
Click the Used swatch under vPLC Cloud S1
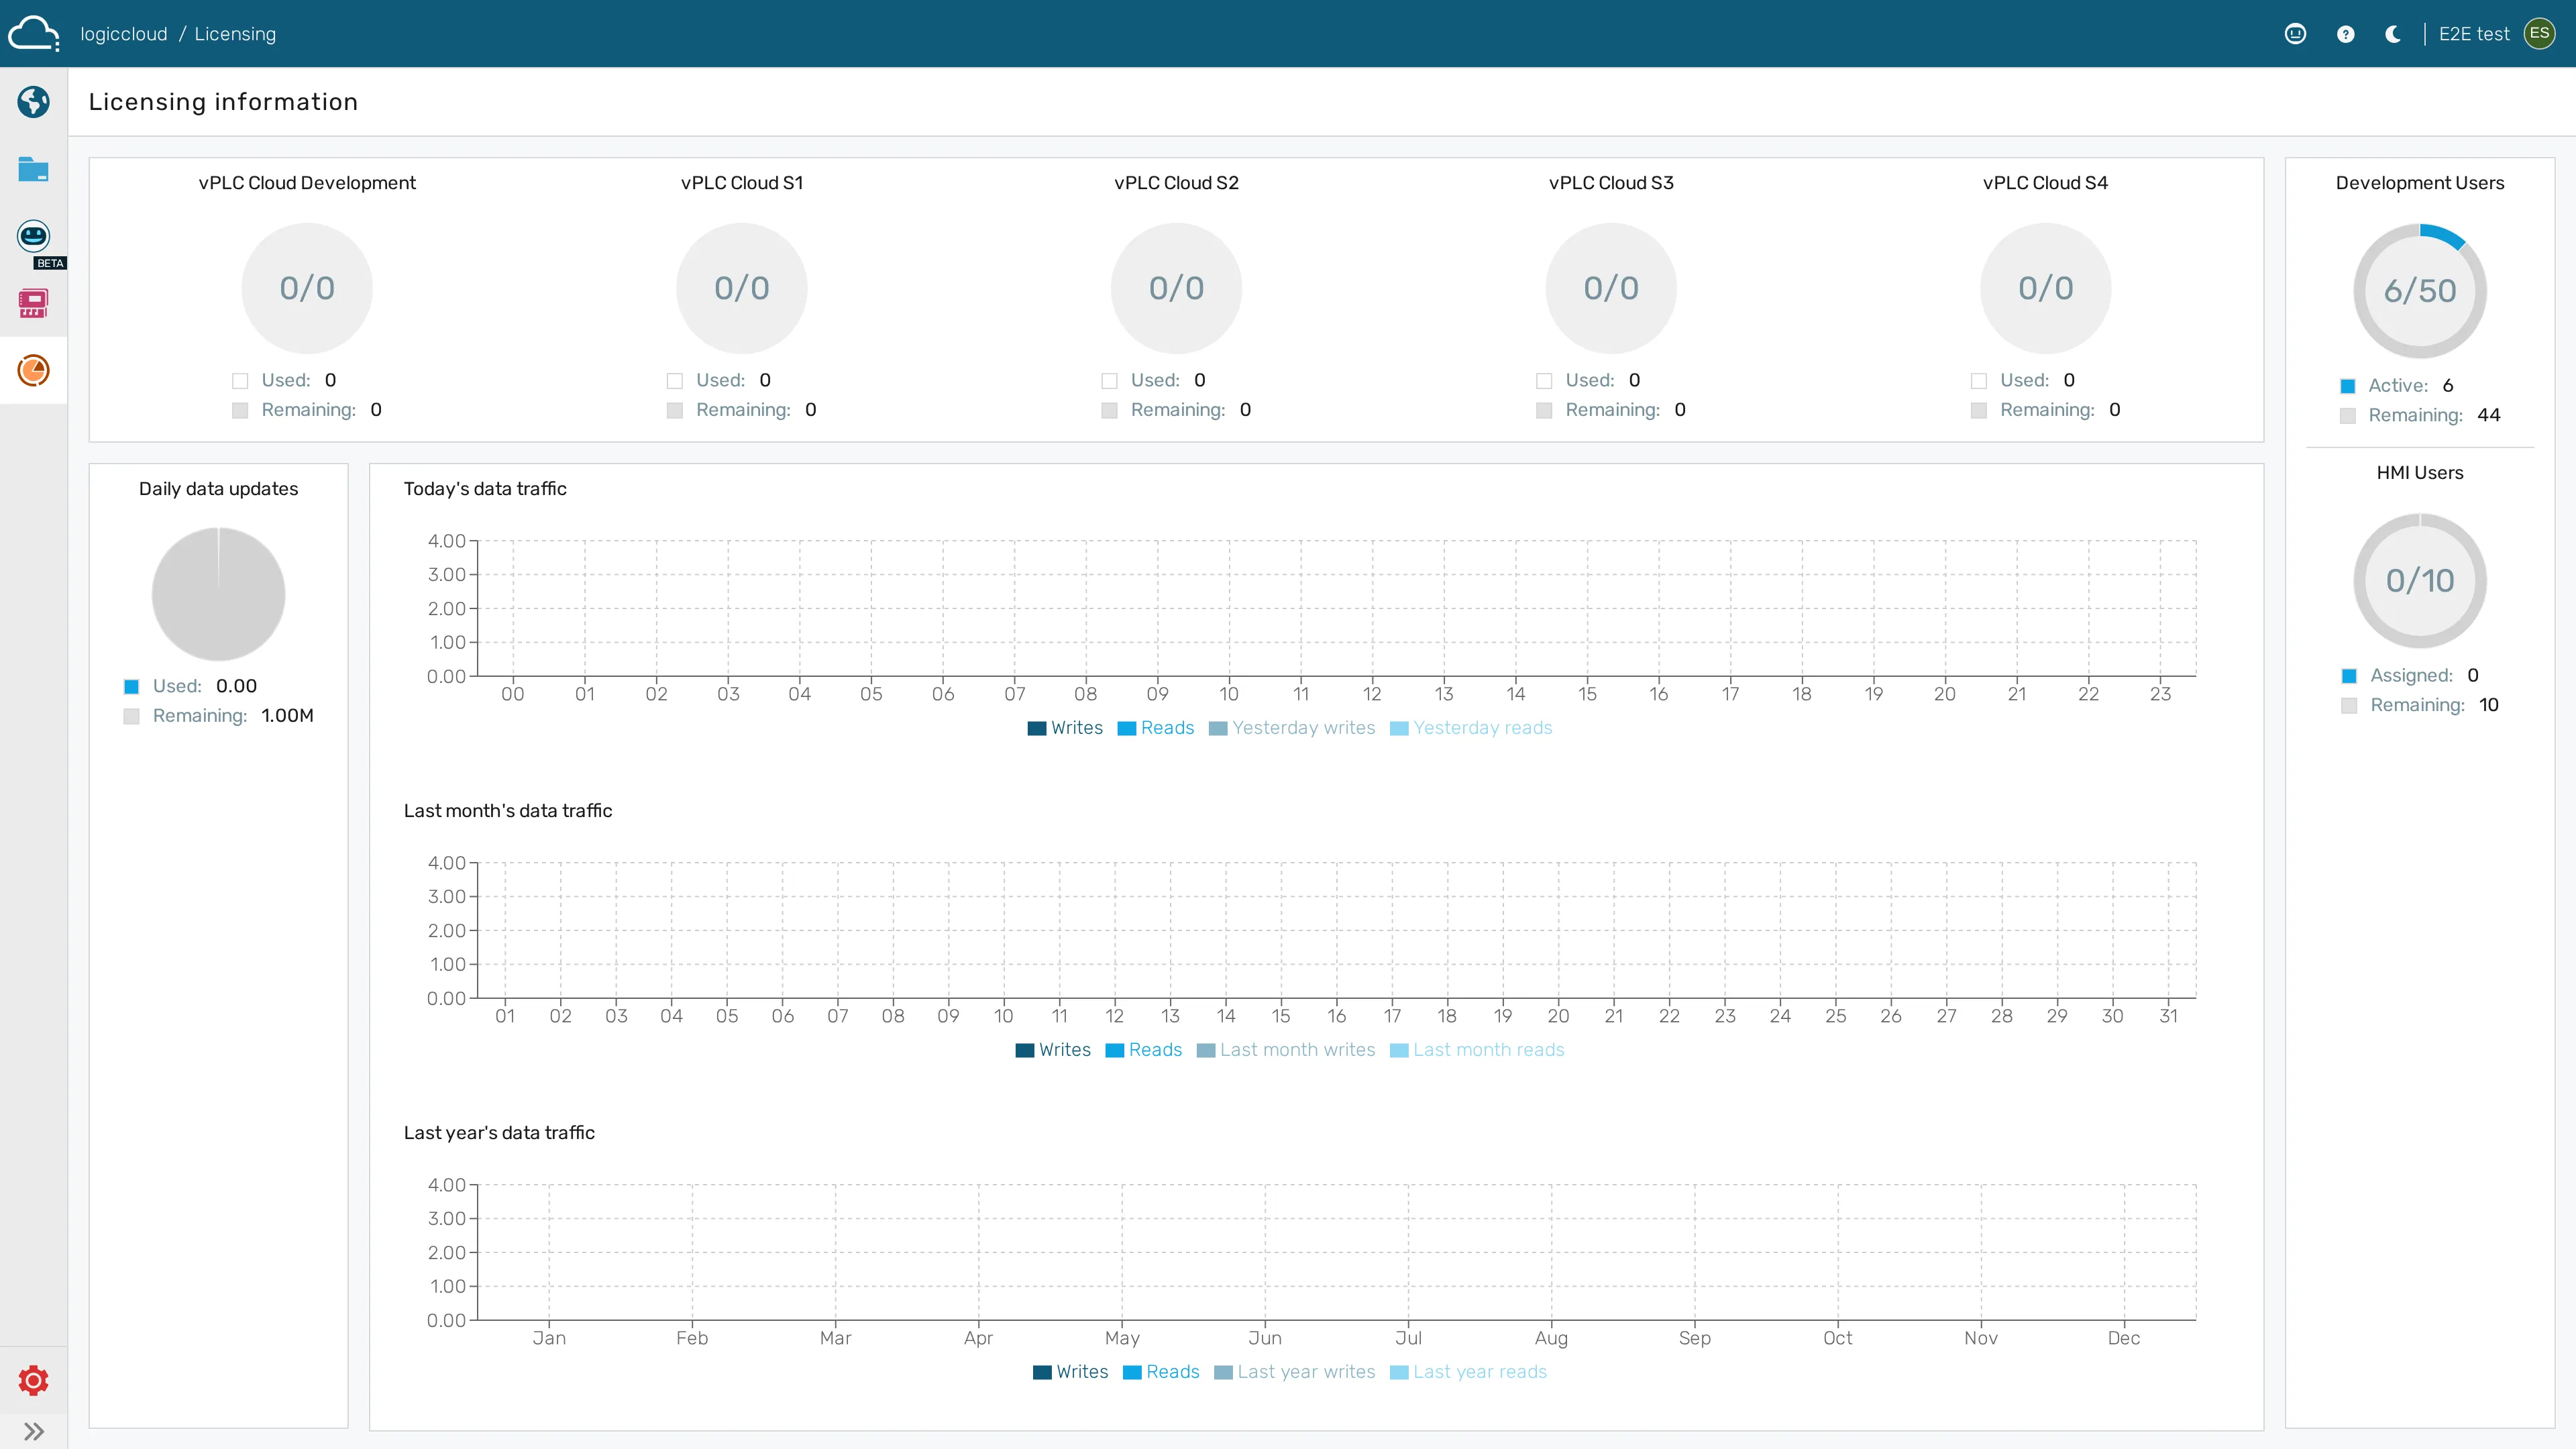(675, 381)
